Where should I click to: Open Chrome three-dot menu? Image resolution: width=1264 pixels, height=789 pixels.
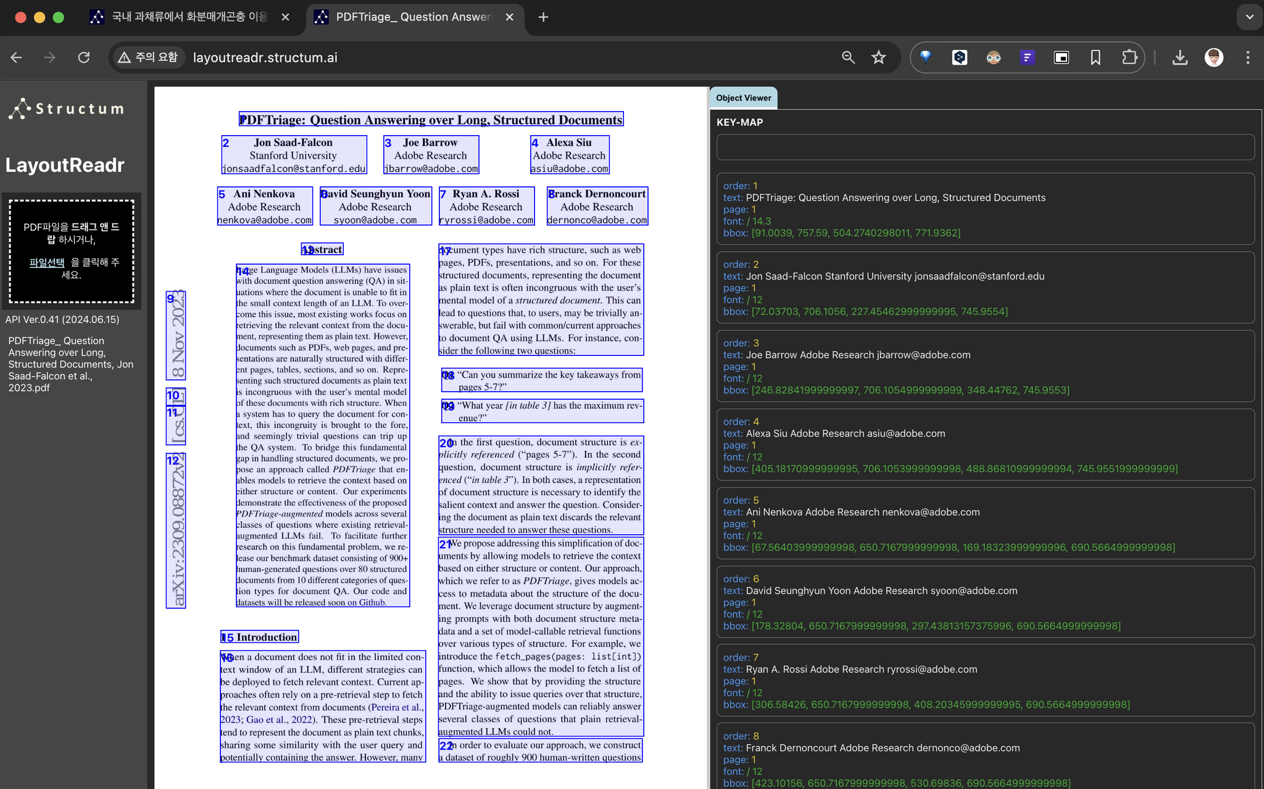pyautogui.click(x=1247, y=57)
